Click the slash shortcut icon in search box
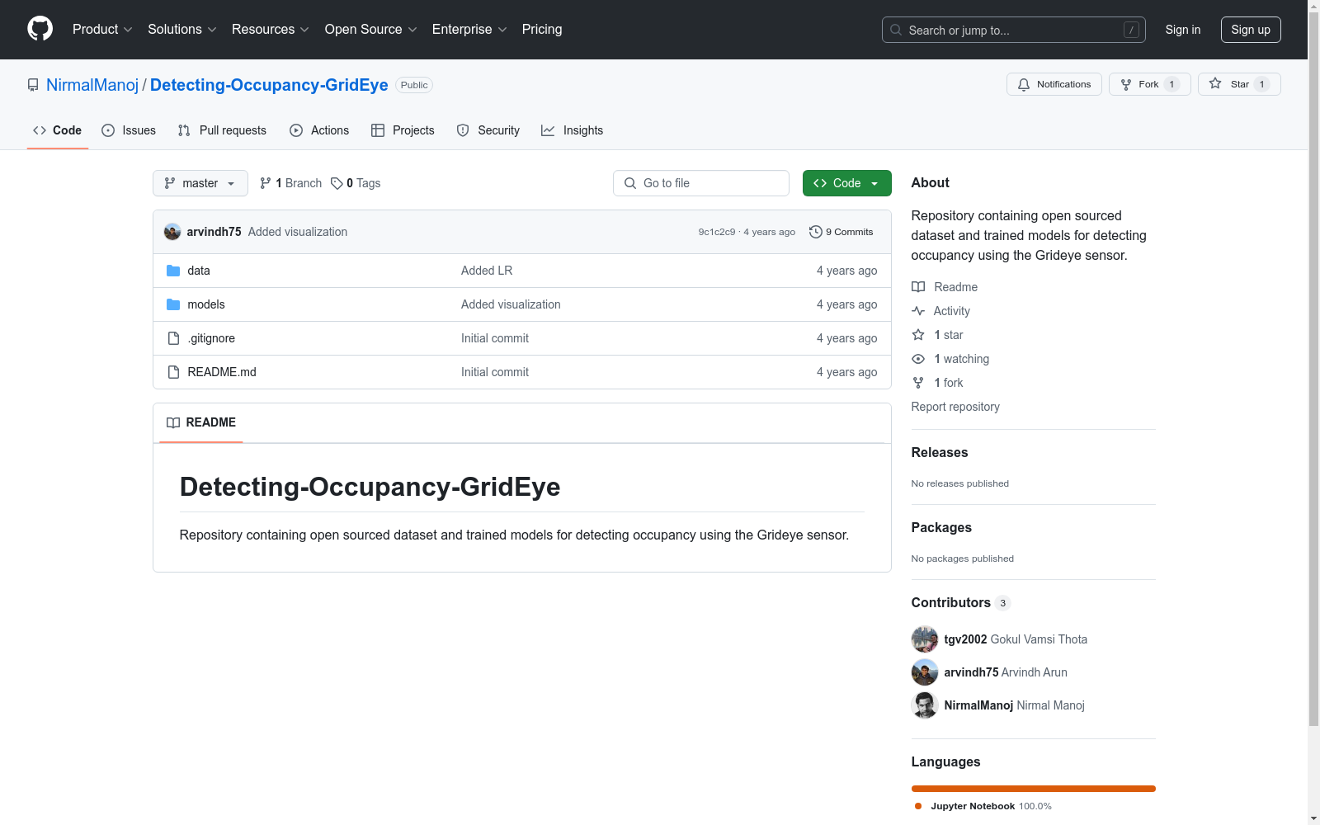Image resolution: width=1320 pixels, height=825 pixels. (1131, 30)
